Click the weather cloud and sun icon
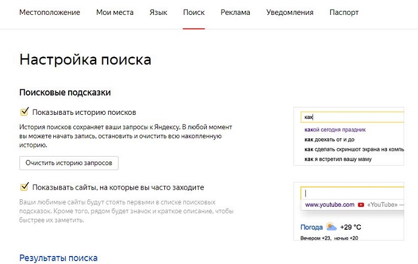 coord(332,227)
